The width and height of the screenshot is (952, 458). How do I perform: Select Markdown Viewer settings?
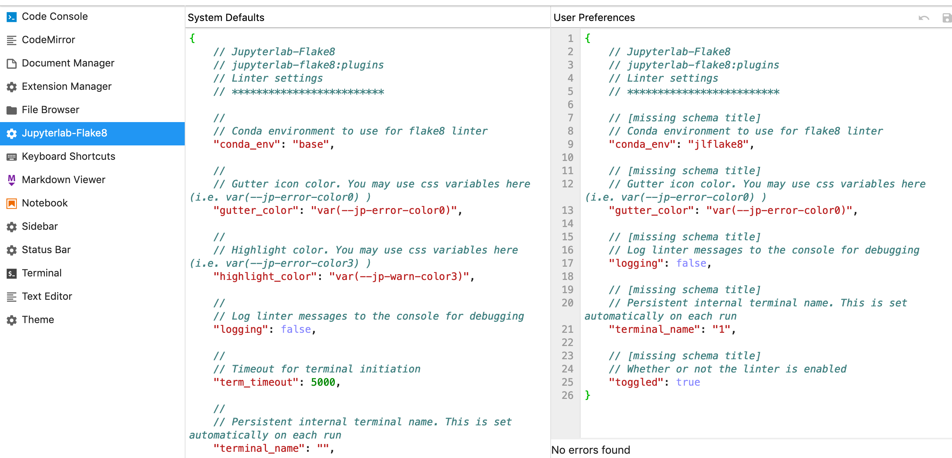(x=92, y=180)
